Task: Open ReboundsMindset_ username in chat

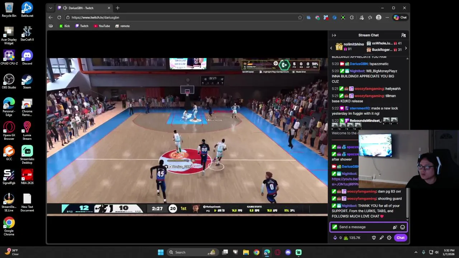Action: click(365, 121)
